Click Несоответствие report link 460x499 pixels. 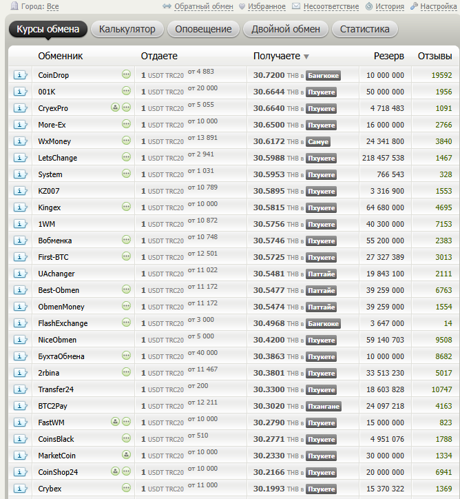pos(331,6)
